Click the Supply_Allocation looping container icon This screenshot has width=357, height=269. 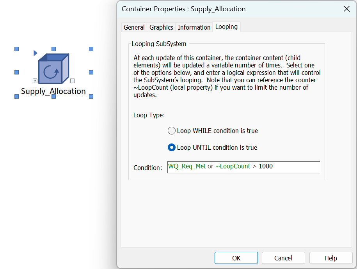point(54,69)
